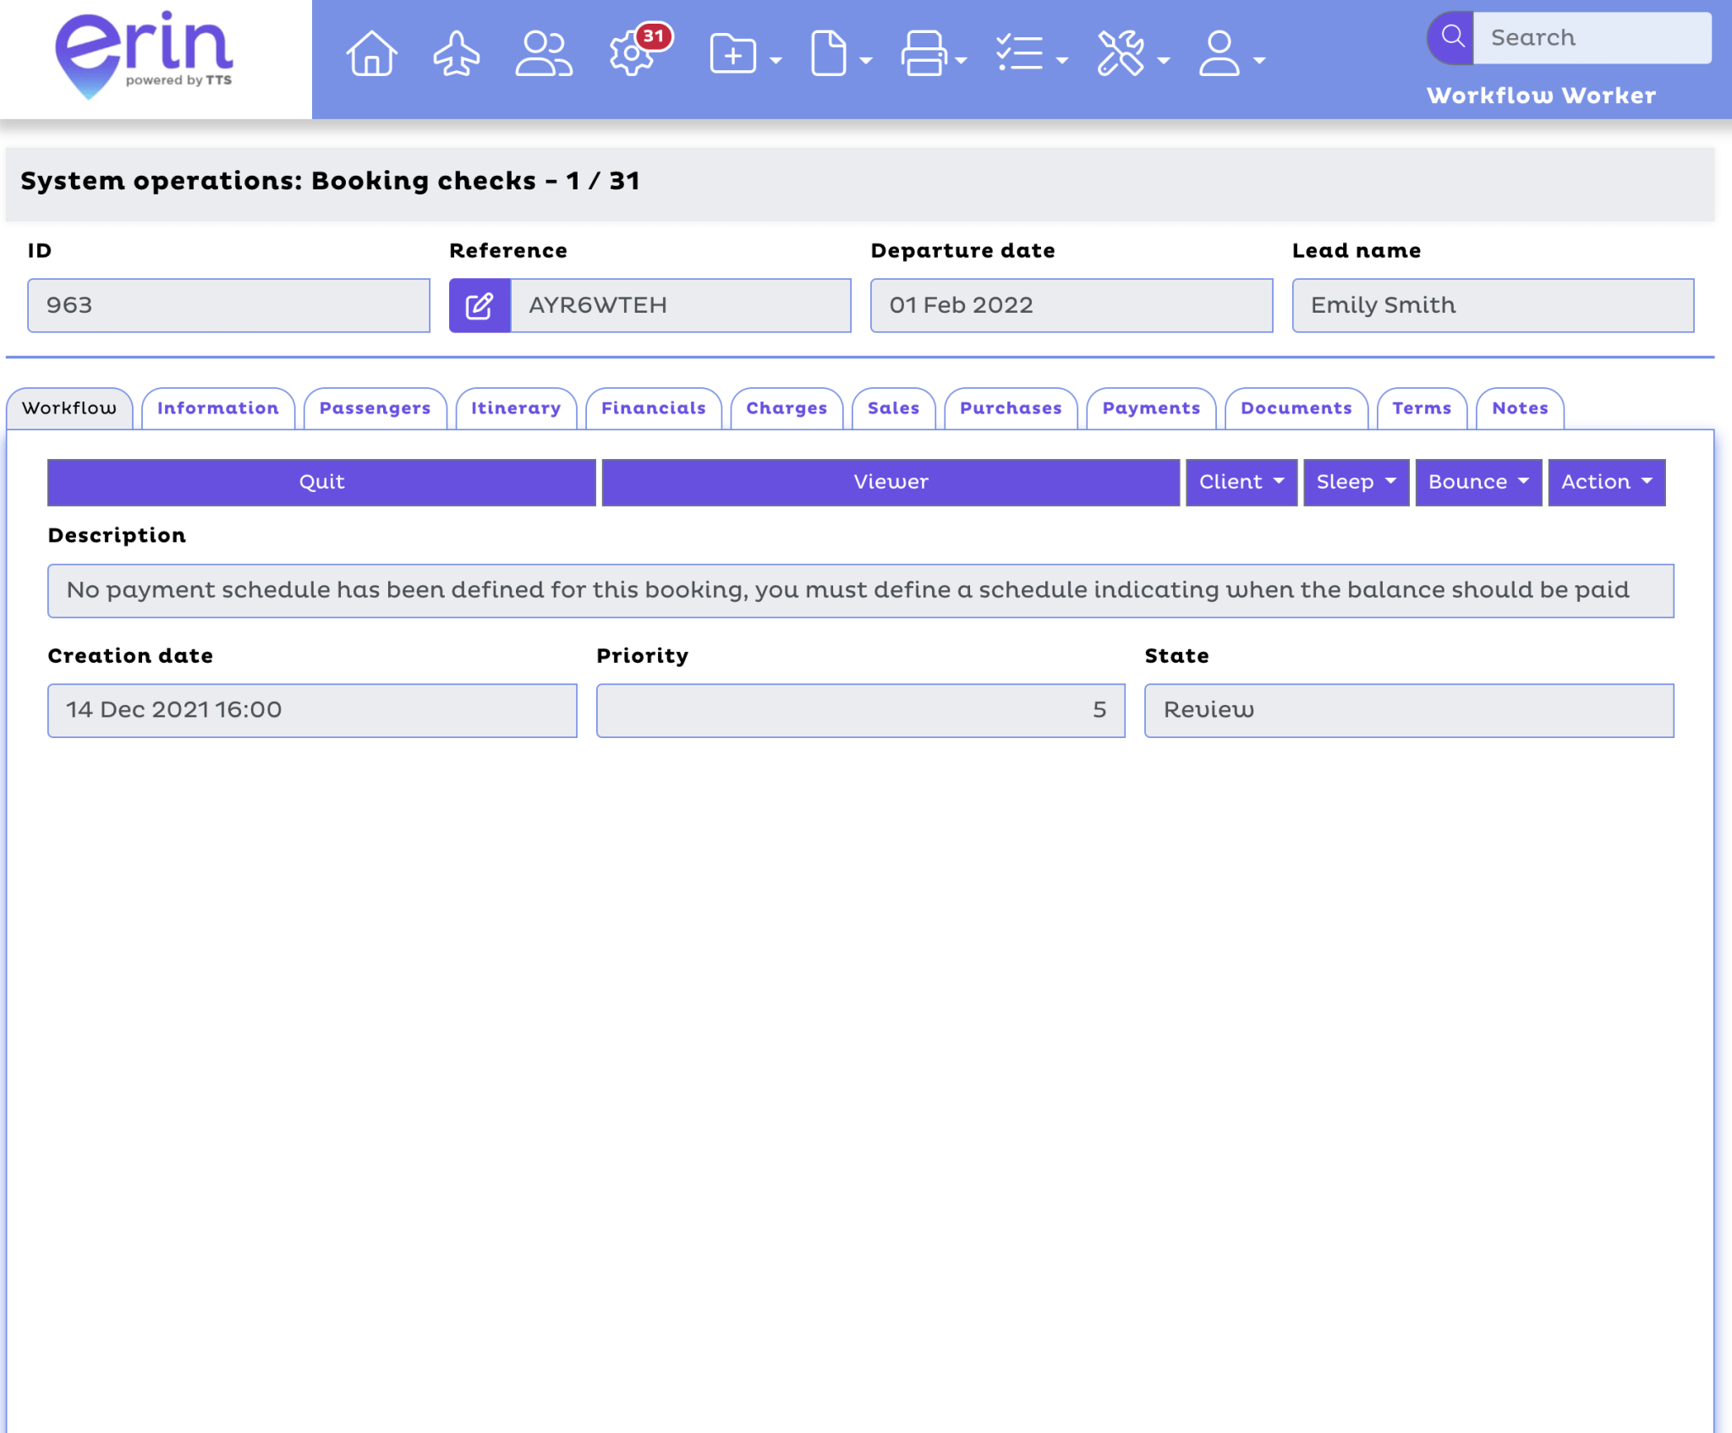Expand the Client dropdown
The image size is (1732, 1433).
1239,482
